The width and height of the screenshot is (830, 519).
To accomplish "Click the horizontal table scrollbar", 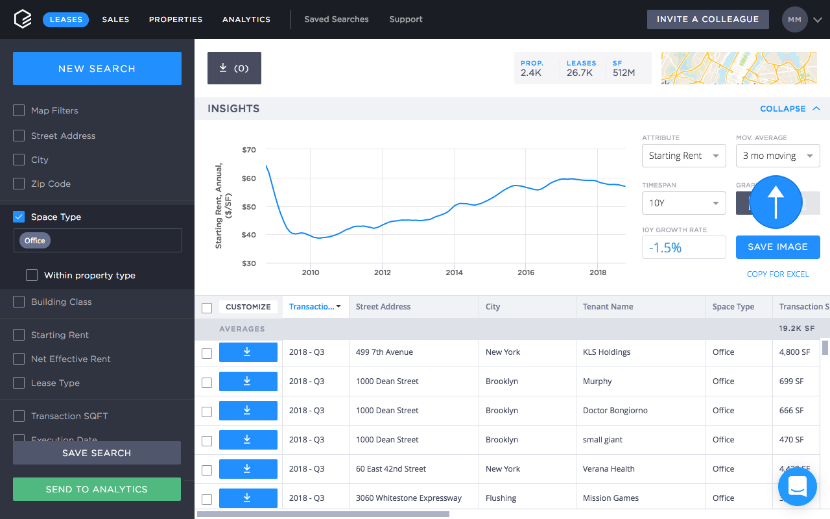I will pyautogui.click(x=323, y=514).
